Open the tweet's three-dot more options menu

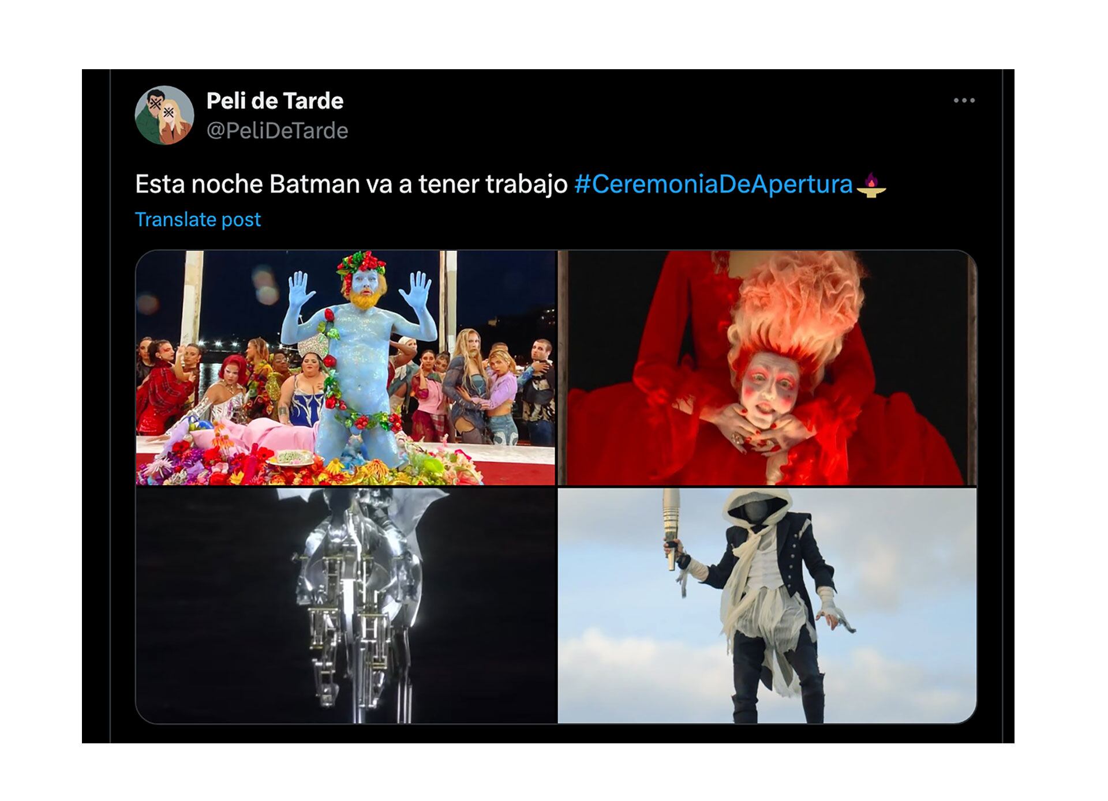pos(964,100)
